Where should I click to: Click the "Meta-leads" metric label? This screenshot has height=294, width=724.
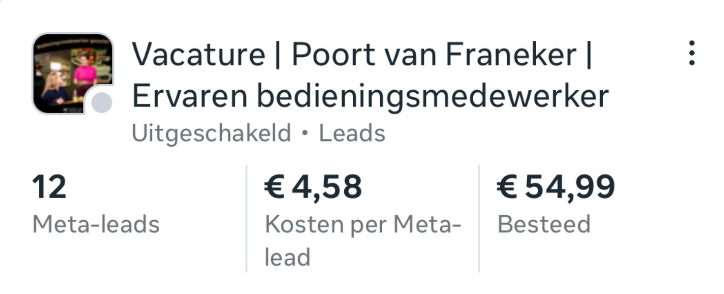[96, 224]
